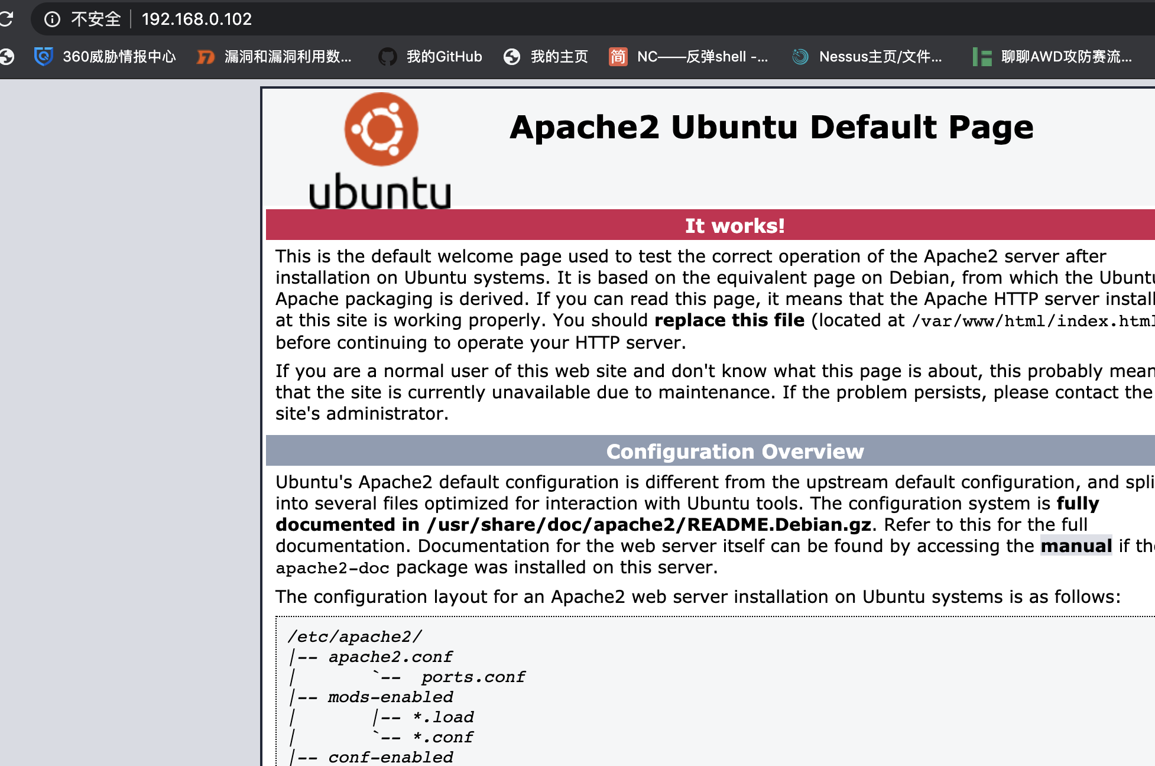
Task: Click the Apache2 Ubuntu Default Page heading
Action: [771, 127]
